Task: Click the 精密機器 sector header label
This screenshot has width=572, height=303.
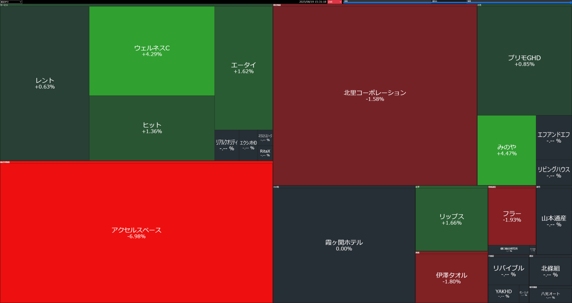Action: point(277,5)
